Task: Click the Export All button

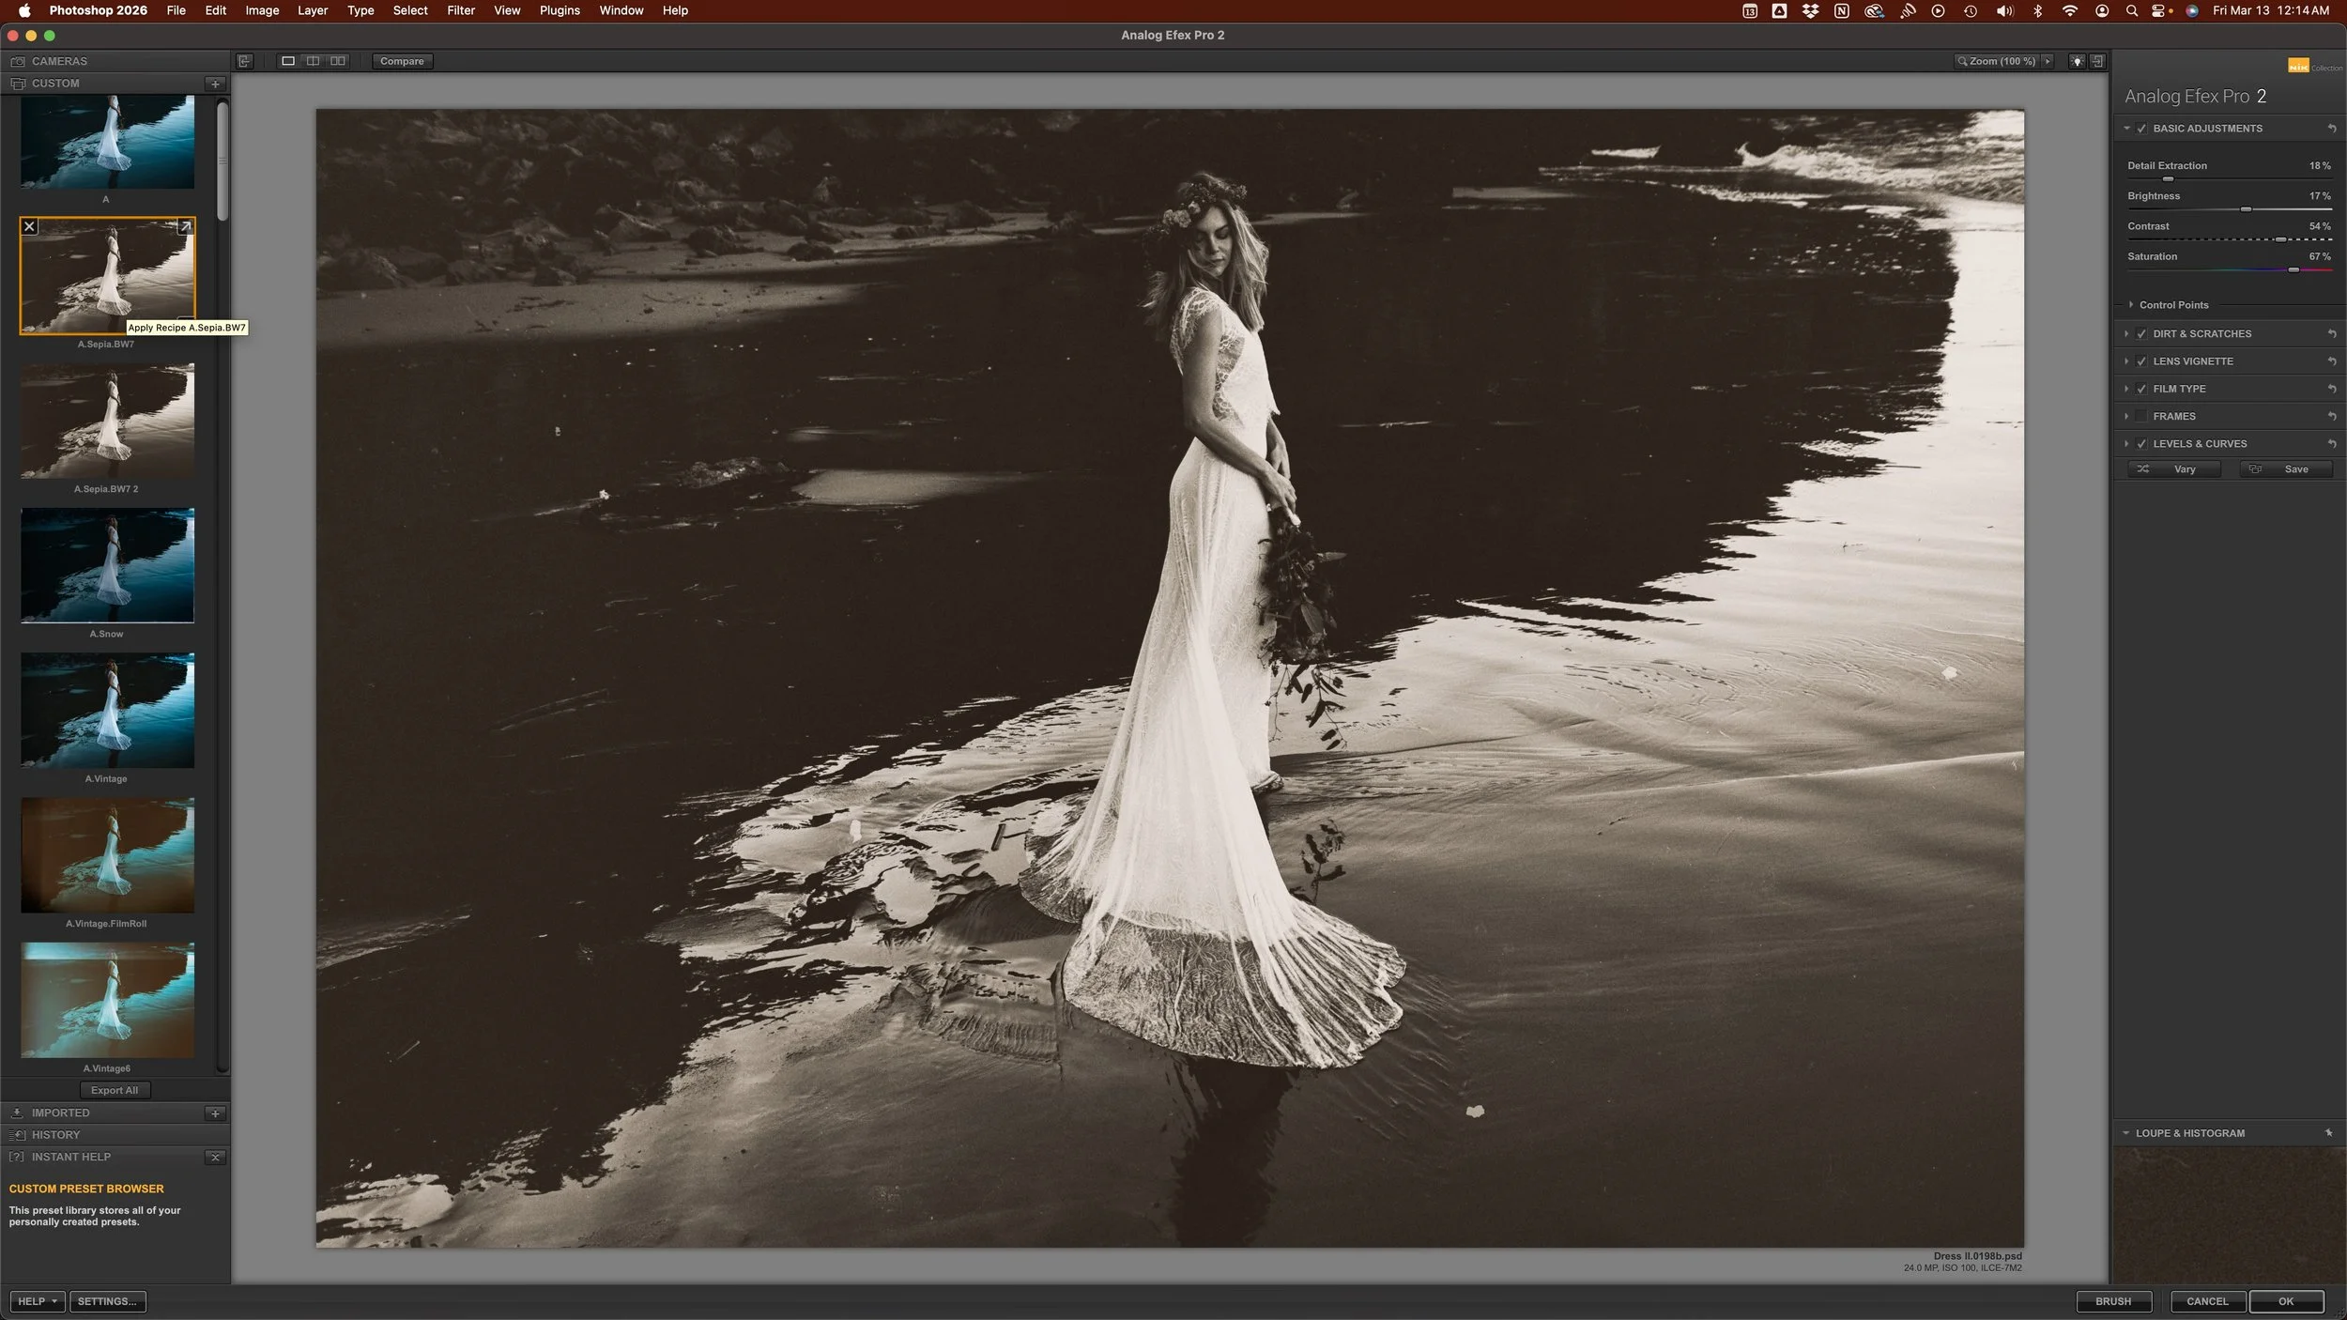Action: [x=114, y=1090]
